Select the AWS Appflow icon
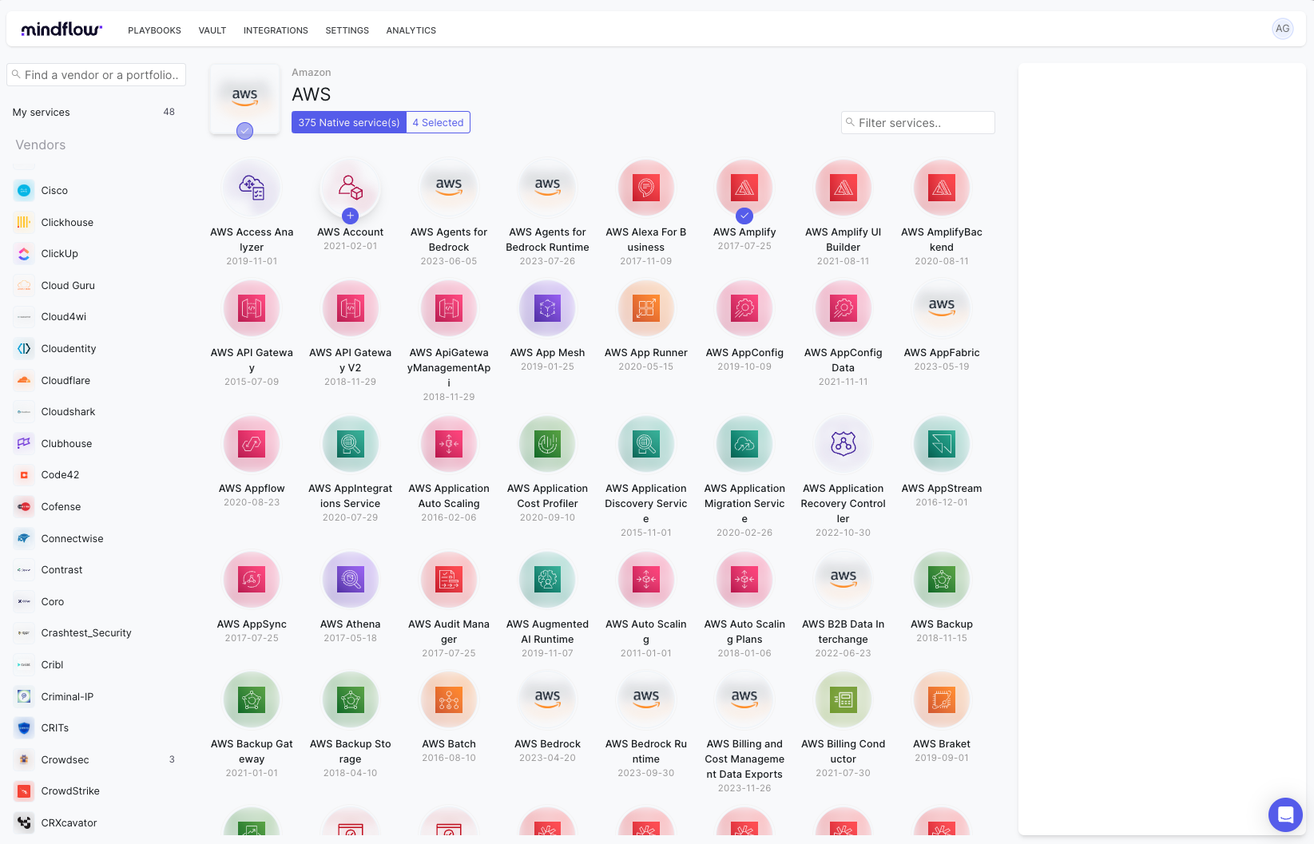Screen dimensions: 1314x844 (252, 444)
